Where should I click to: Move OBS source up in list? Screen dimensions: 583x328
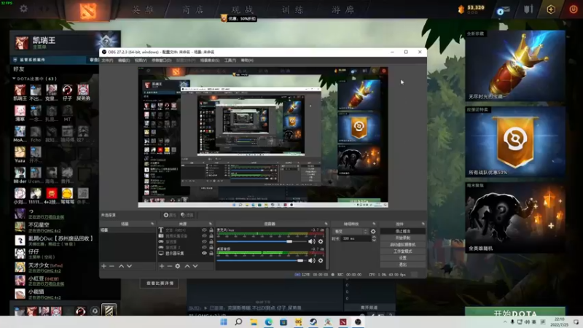(x=187, y=266)
